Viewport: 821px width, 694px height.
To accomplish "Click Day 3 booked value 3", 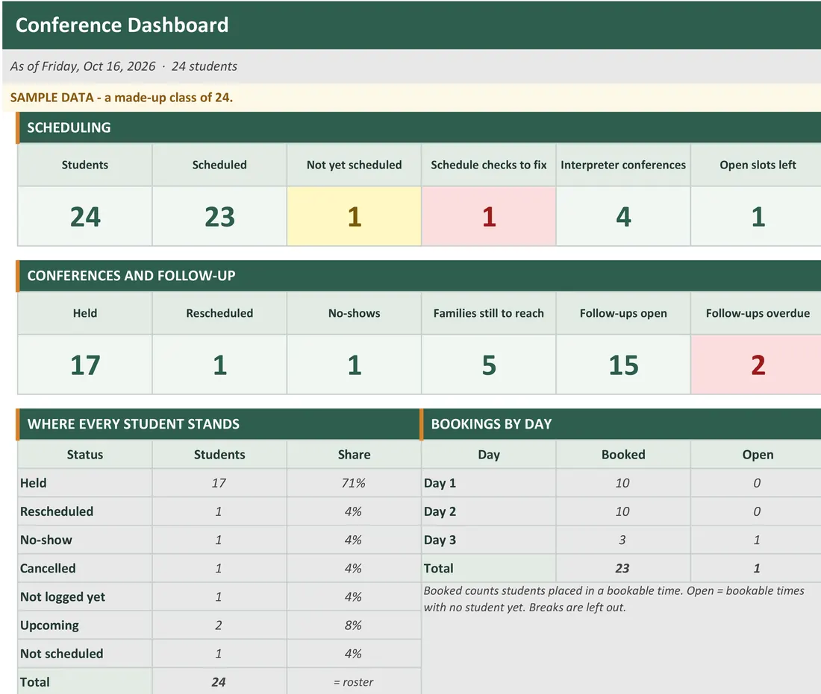I will [623, 540].
